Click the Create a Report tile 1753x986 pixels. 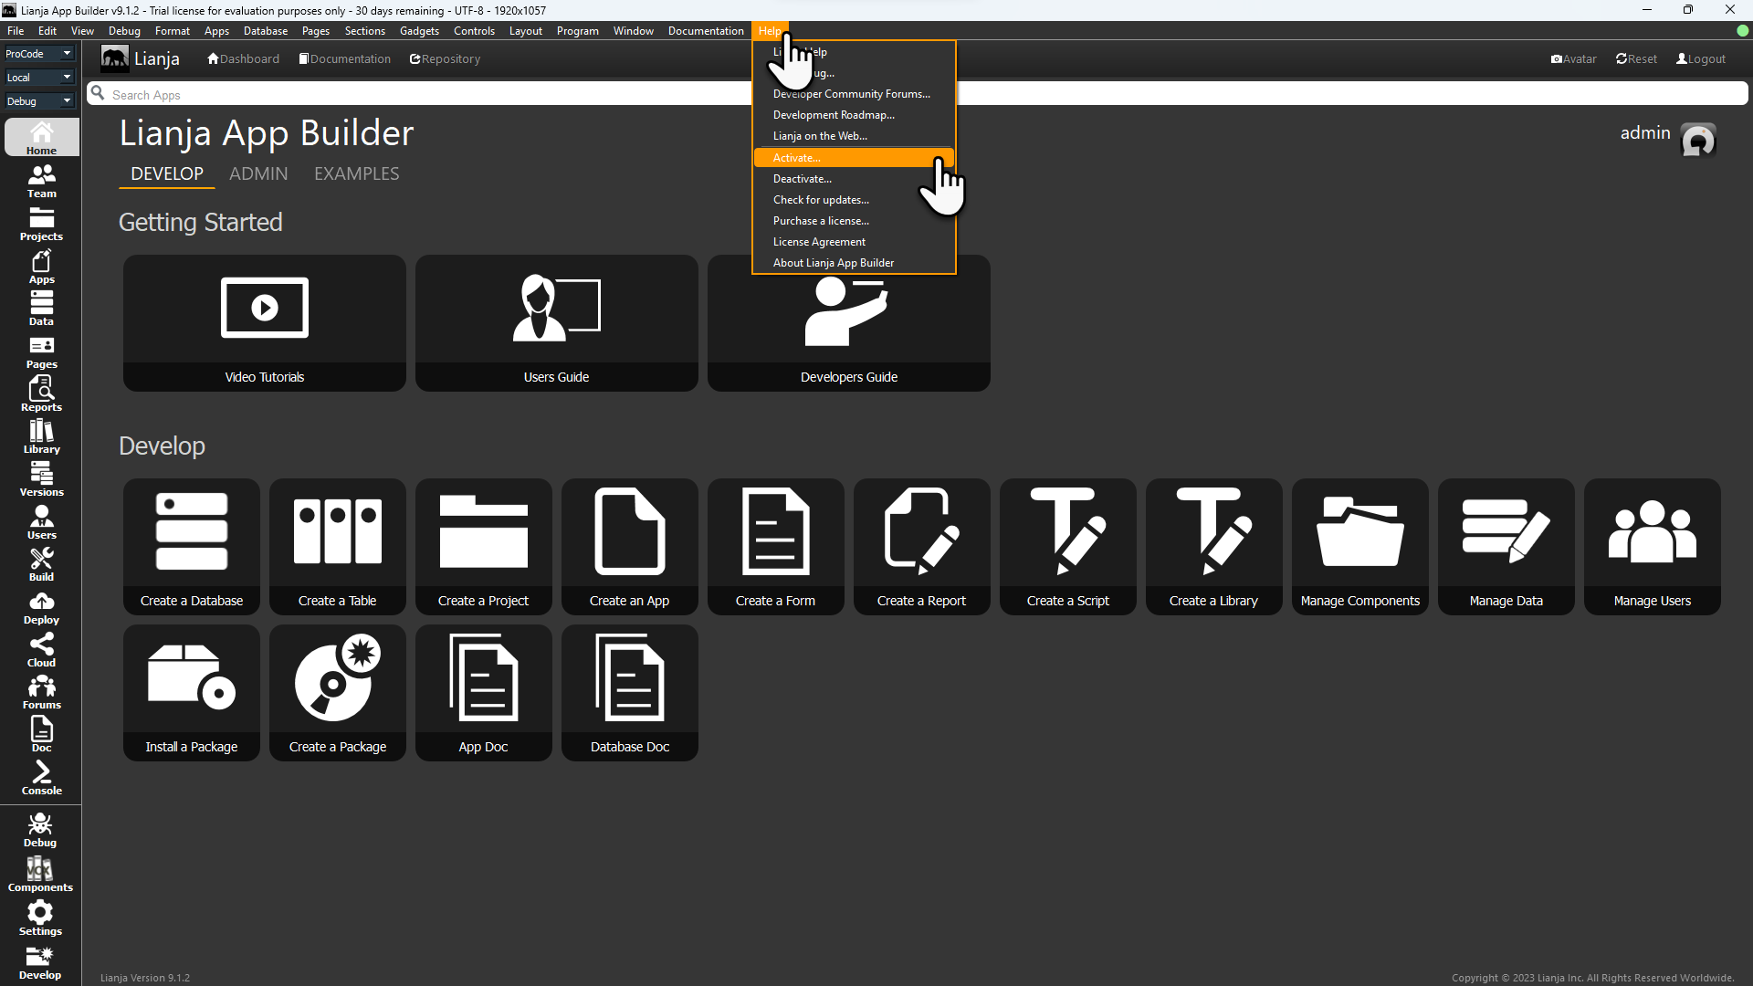(921, 546)
